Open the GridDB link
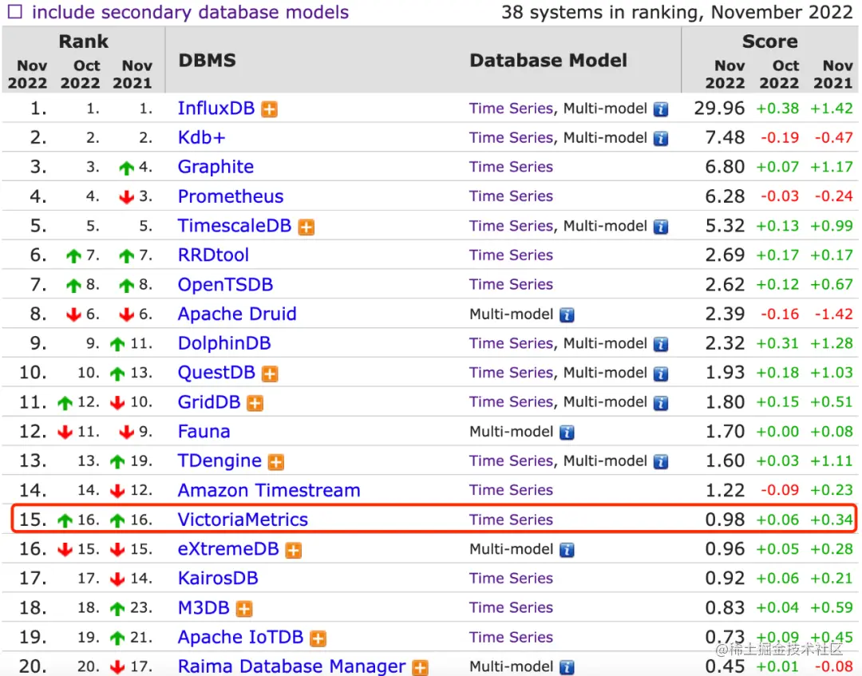 coord(209,402)
